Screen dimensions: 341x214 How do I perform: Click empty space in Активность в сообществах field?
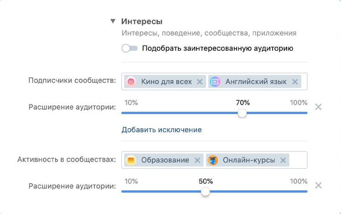pos(298,160)
